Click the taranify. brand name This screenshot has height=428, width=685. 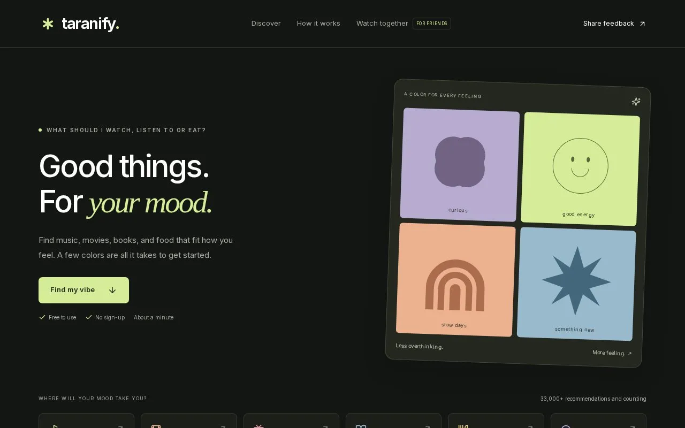(90, 24)
